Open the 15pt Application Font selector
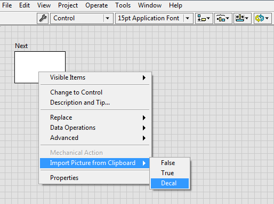Viewport: 274px width, 204px height. [x=154, y=18]
